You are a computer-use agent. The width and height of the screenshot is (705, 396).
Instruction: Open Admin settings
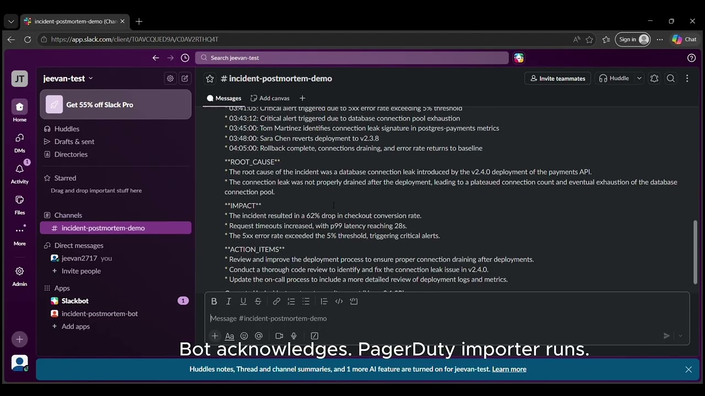pyautogui.click(x=19, y=276)
